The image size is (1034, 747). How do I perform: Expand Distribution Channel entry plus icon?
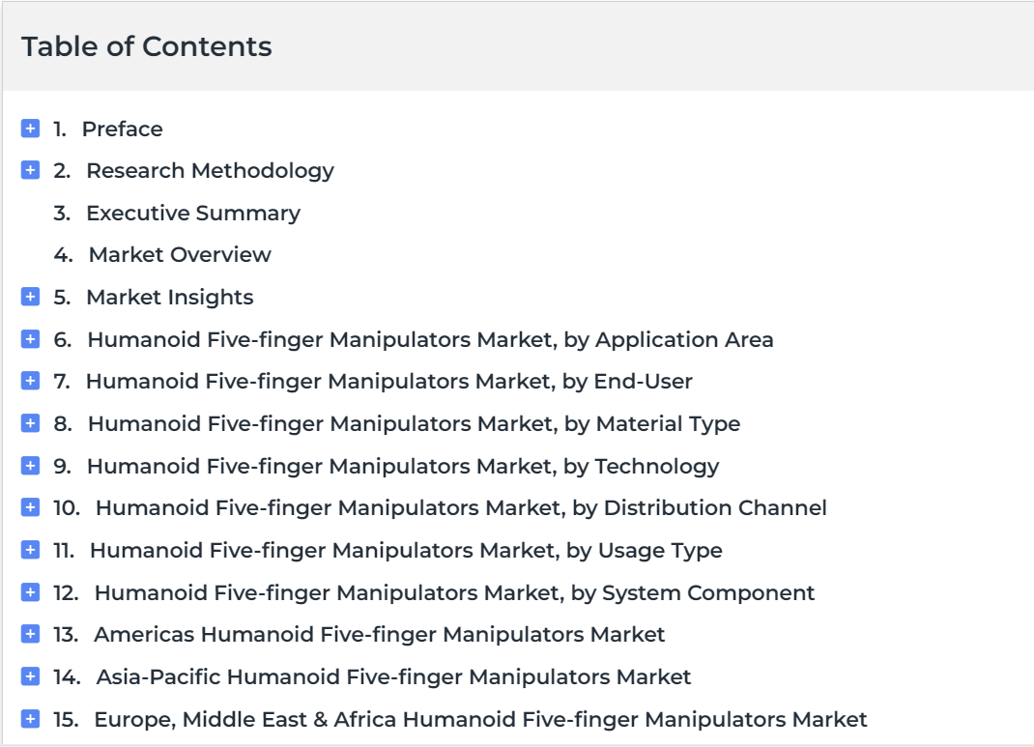[x=30, y=507]
